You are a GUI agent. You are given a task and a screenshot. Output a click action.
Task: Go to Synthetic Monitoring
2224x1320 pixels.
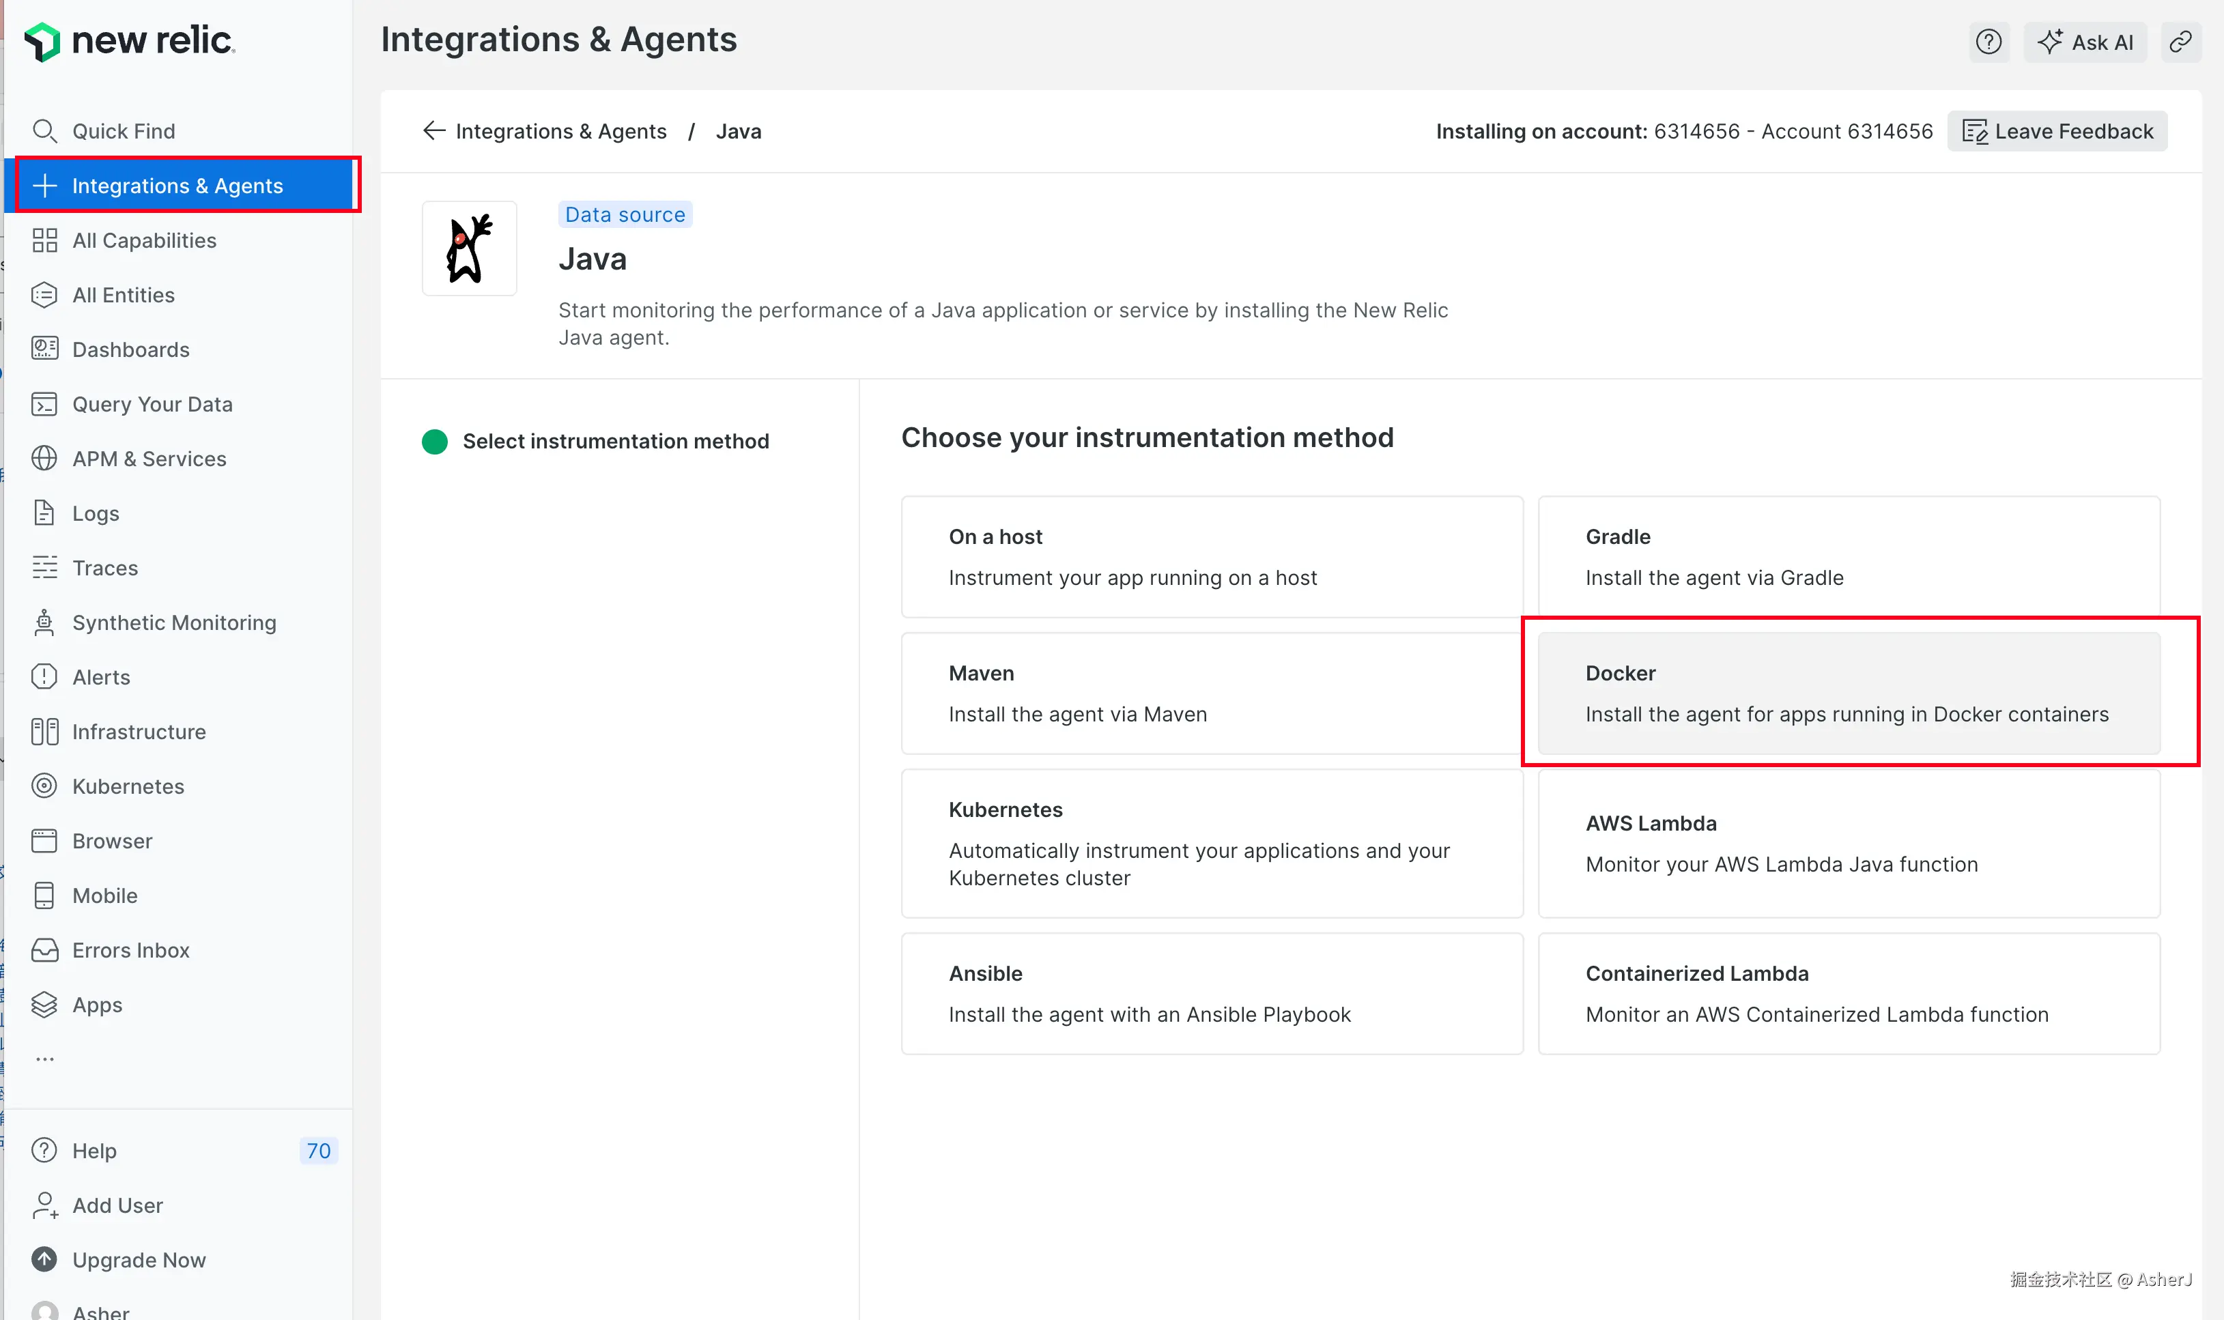pos(173,622)
